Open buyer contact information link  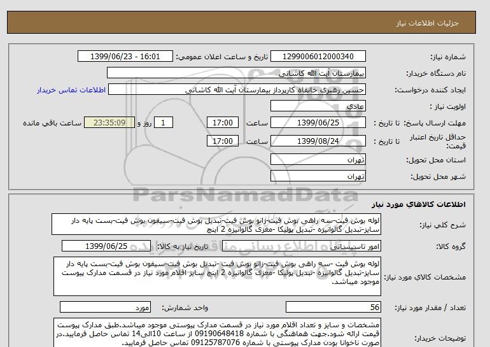click(x=71, y=90)
